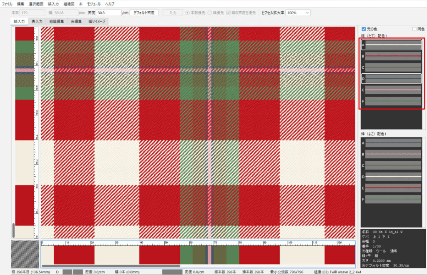Open the 組織図 menu

click(69, 4)
